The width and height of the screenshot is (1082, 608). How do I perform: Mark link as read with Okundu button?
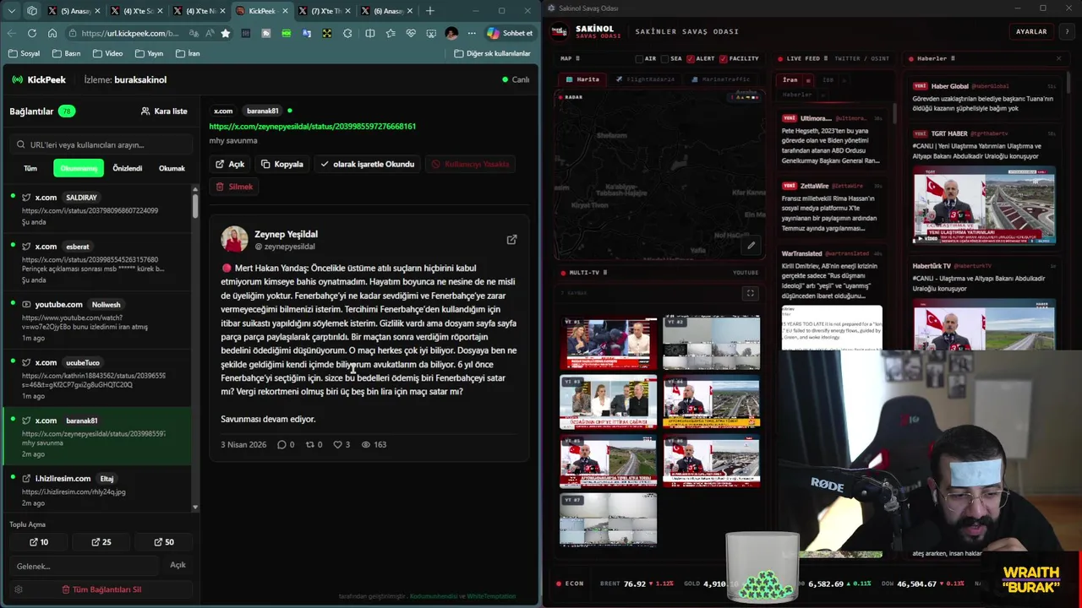[367, 164]
